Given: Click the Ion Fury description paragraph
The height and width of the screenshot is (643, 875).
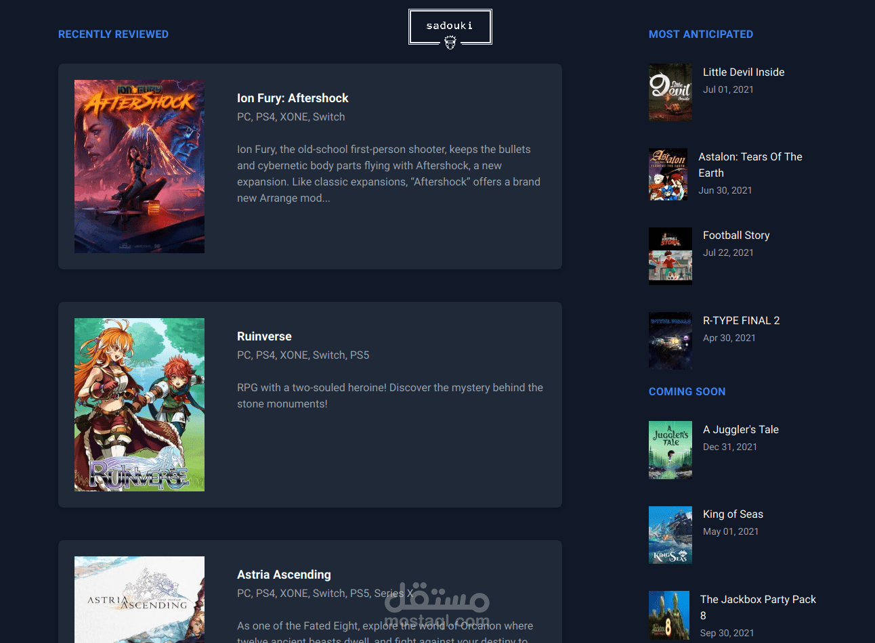Looking at the screenshot, I should (x=389, y=174).
